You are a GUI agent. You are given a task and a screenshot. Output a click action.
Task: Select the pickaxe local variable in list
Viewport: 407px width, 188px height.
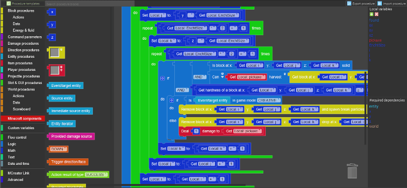click(375, 40)
